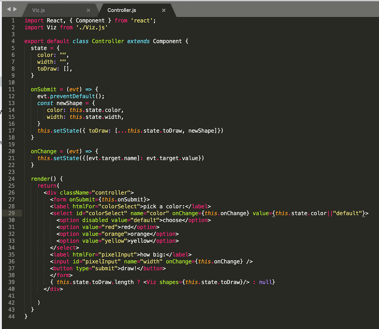Click the forward navigation arrow
Image resolution: width=379 pixels, height=329 pixels.
[14, 9]
